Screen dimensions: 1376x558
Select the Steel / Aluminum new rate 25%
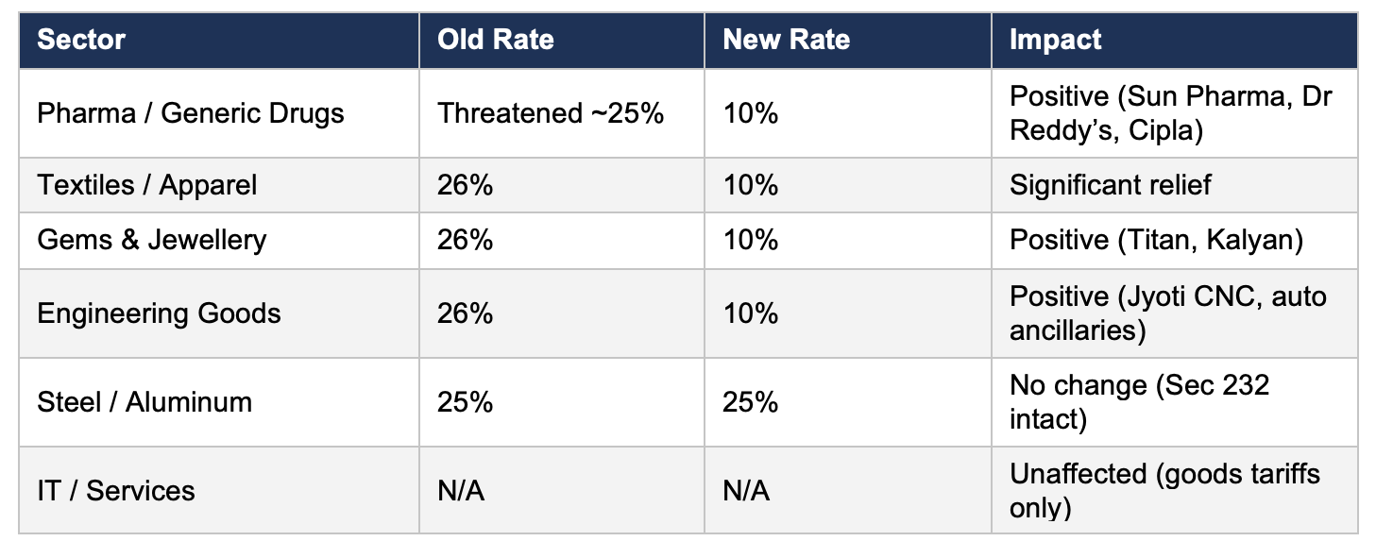[x=751, y=402]
